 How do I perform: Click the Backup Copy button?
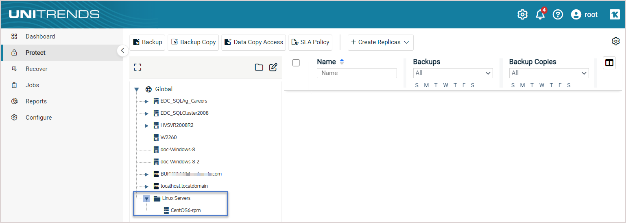point(193,42)
